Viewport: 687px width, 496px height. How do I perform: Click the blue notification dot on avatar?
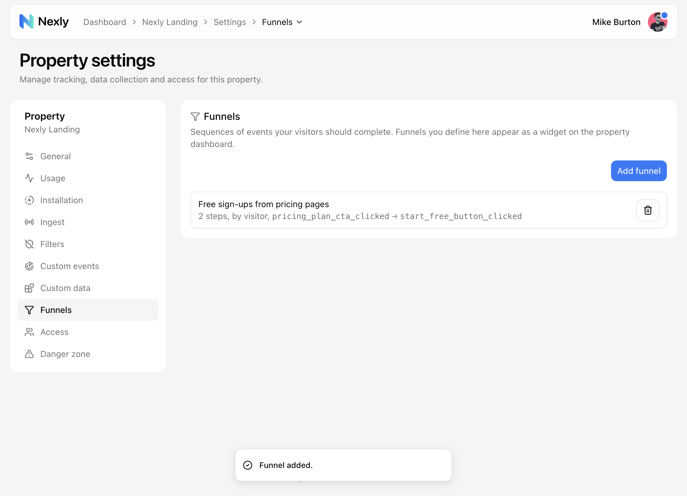[x=664, y=15]
